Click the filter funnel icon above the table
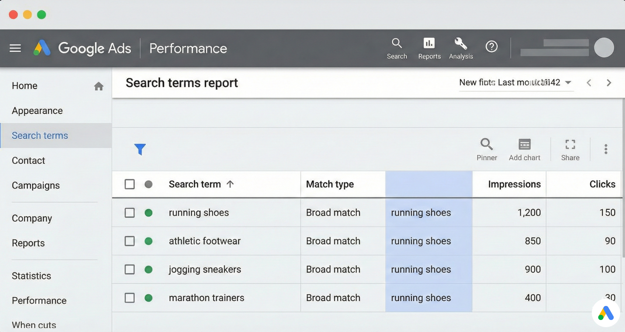Viewport: 625px width, 332px height. click(140, 149)
